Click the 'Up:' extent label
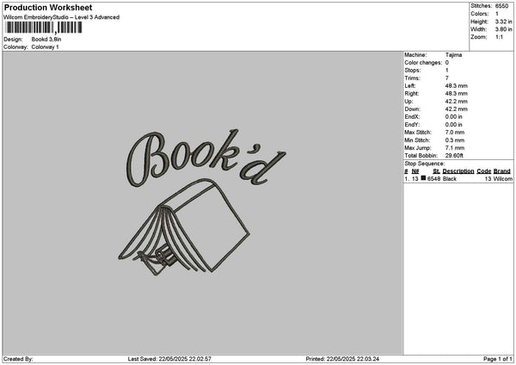516x365 pixels. click(408, 102)
